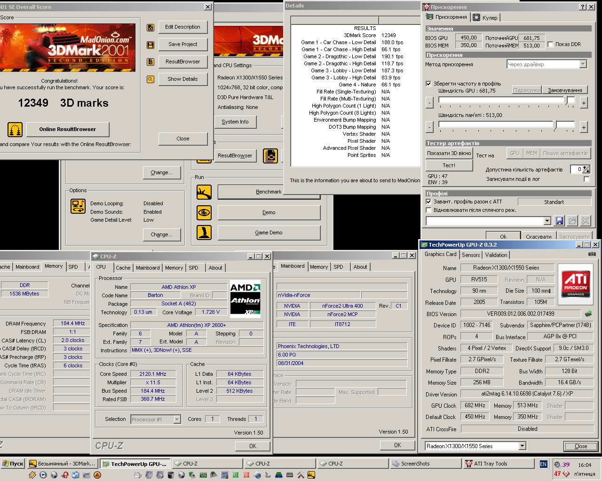Click the Standart profile button

click(x=554, y=202)
